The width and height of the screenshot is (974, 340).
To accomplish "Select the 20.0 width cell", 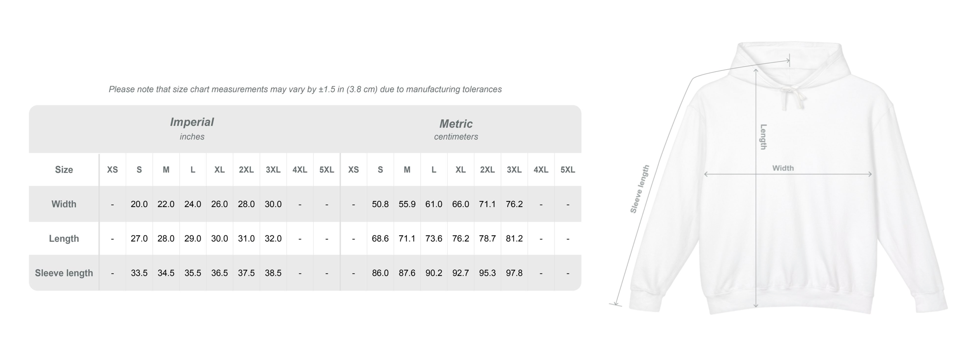I will click(x=139, y=204).
